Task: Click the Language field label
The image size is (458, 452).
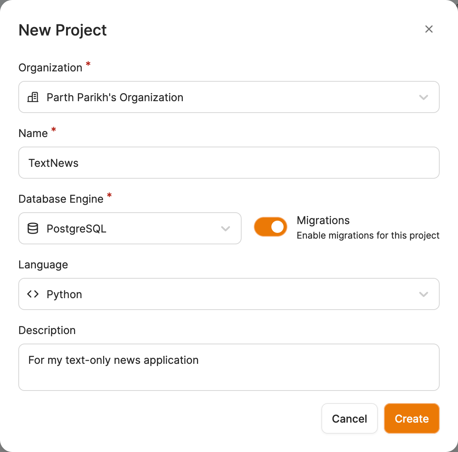Action: pyautogui.click(x=43, y=265)
